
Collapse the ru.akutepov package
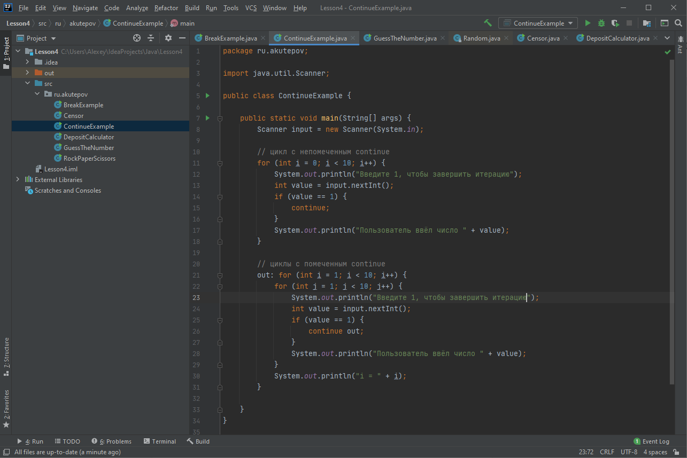37,94
